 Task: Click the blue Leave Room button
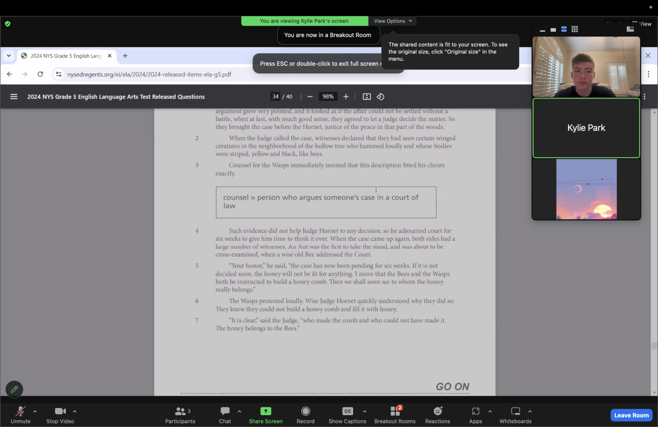point(632,415)
